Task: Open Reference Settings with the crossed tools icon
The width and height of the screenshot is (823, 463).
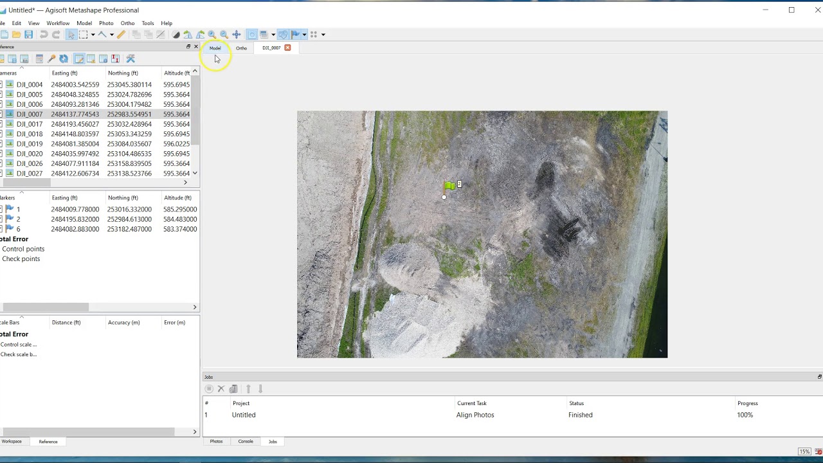Action: [131, 59]
